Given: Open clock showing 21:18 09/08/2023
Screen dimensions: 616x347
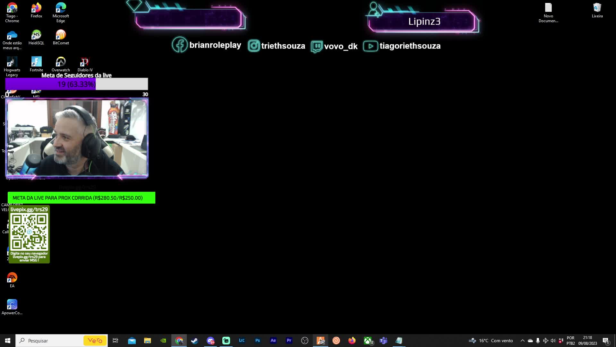Looking at the screenshot, I should (x=587, y=341).
